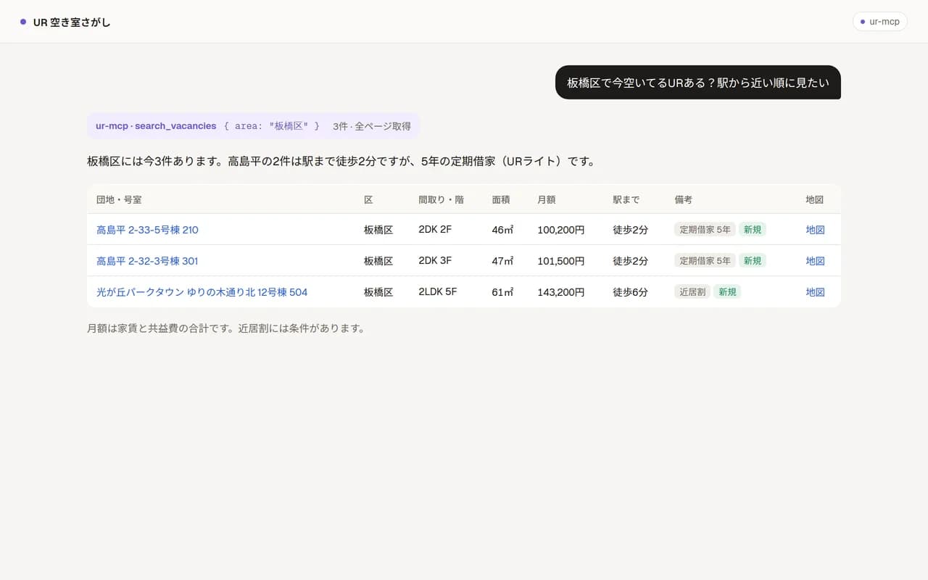Open the 高島平 2-33-5号棟 210 listing link

click(147, 230)
